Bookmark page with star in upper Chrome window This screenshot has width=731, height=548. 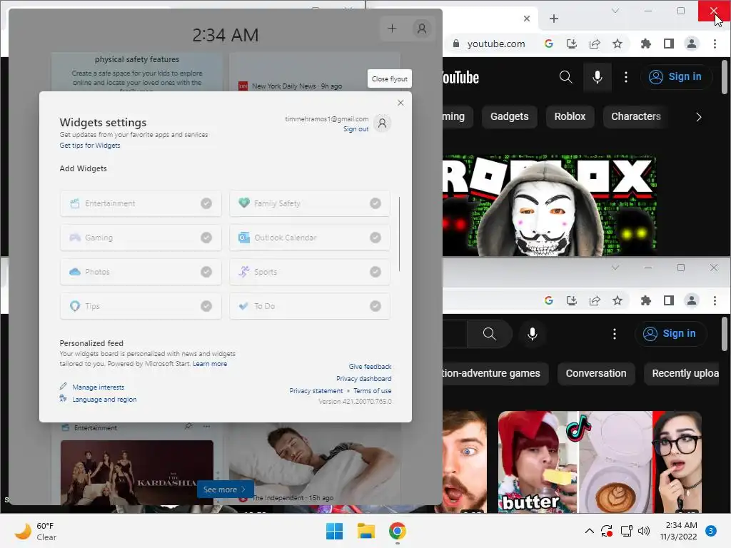617,44
